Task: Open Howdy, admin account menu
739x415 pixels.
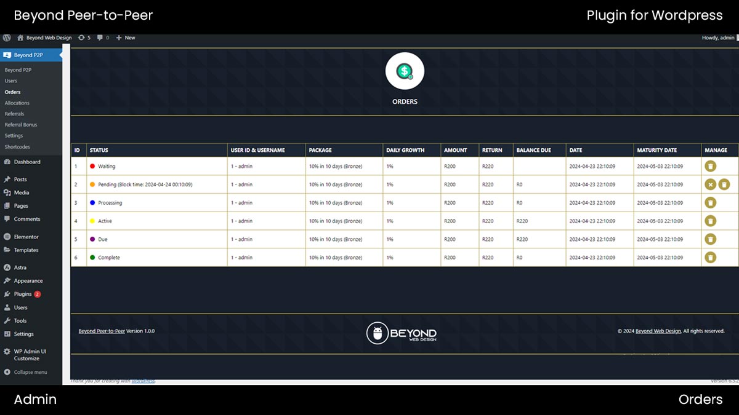Action: 717,38
